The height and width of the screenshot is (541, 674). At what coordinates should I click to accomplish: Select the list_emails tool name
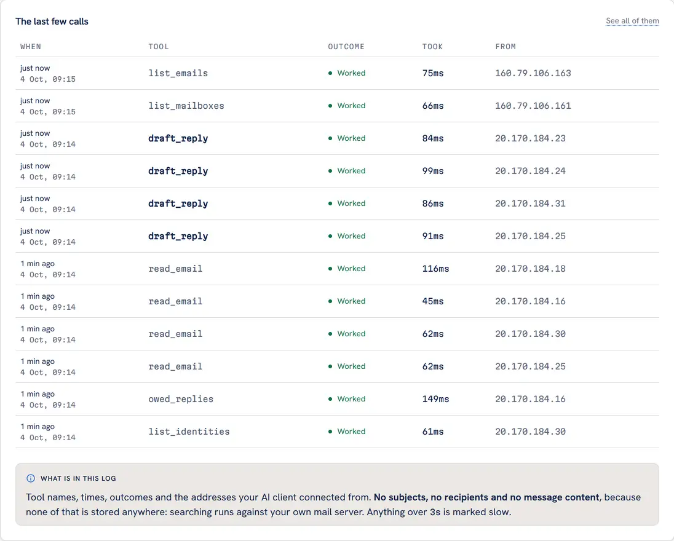coord(178,73)
